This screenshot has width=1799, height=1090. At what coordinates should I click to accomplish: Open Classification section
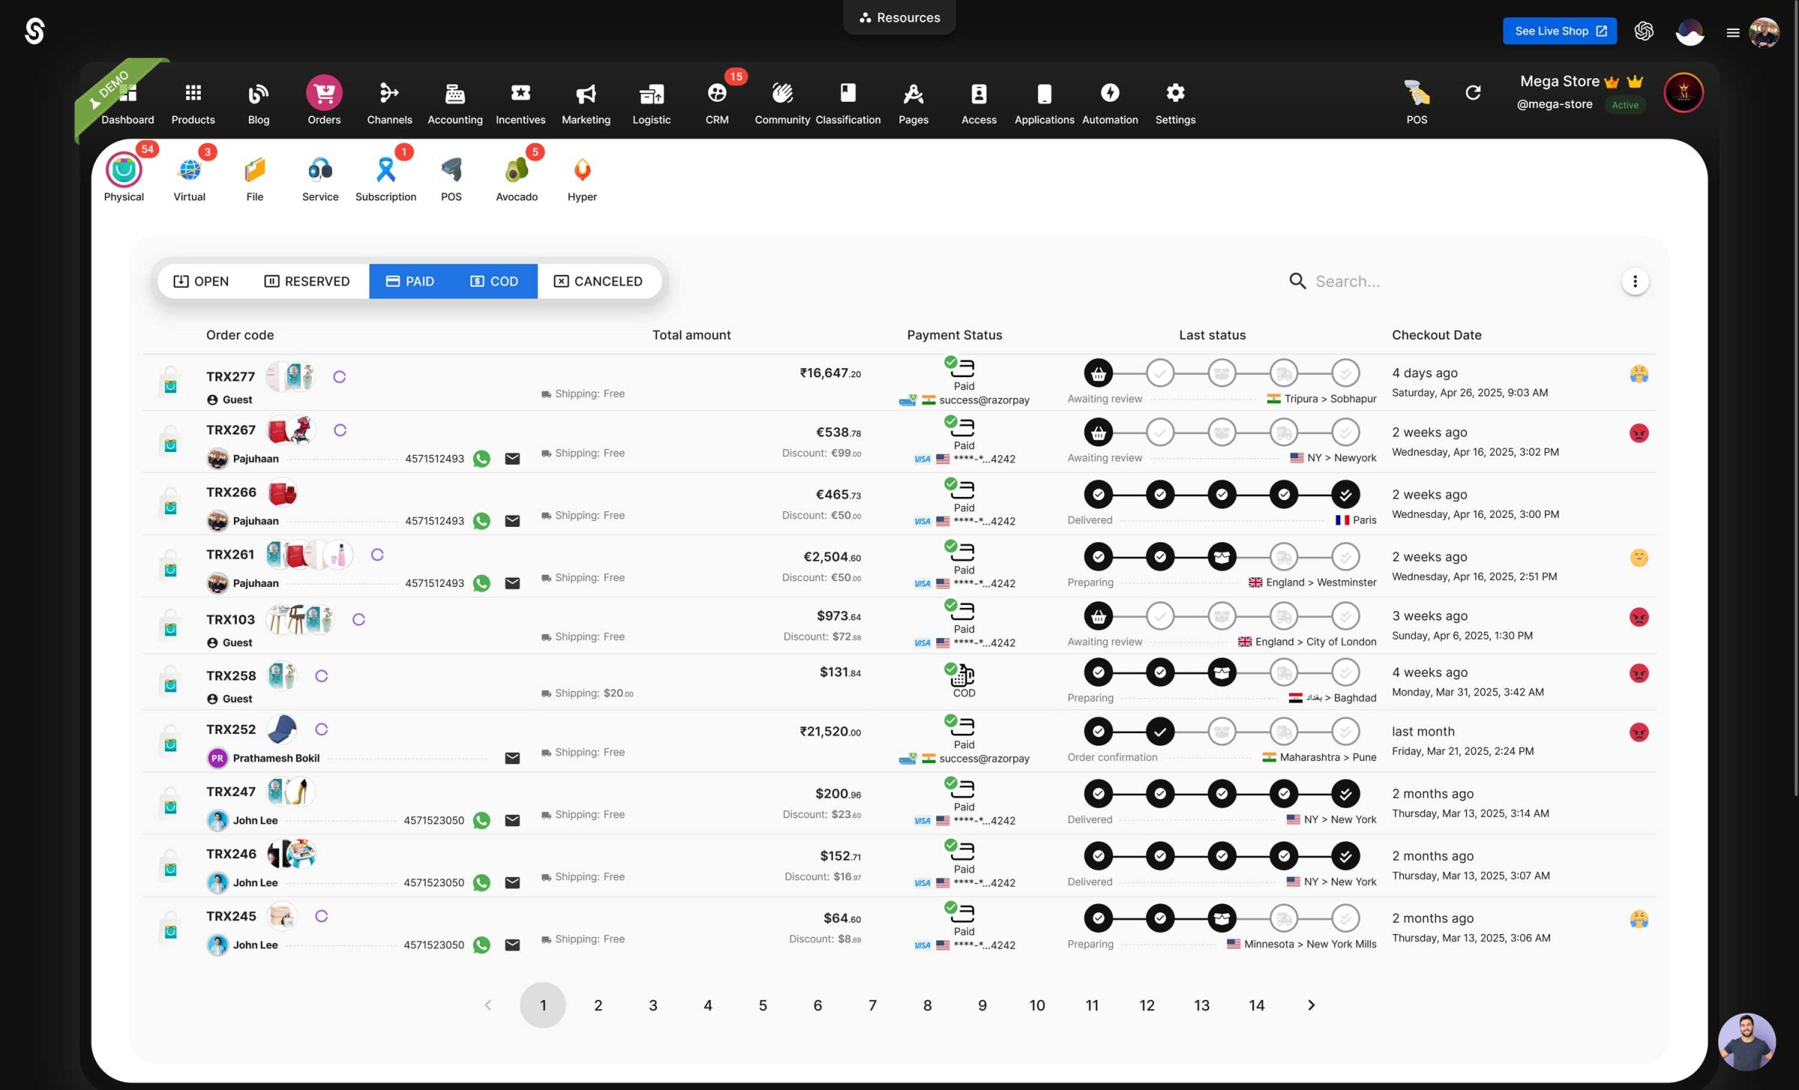[x=848, y=102]
